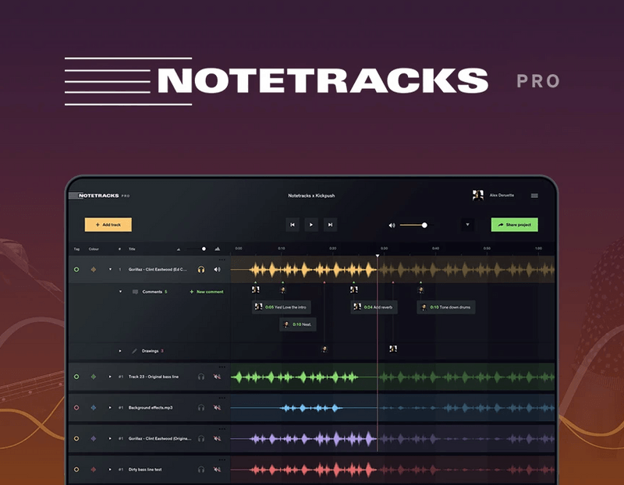Toggle solo headphones on Track 23
The width and height of the screenshot is (624, 485).
coord(202,377)
